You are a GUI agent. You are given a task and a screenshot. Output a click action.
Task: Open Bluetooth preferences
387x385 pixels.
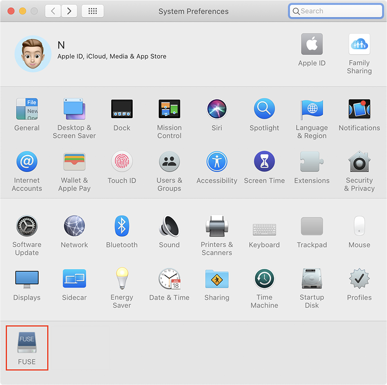121,226
